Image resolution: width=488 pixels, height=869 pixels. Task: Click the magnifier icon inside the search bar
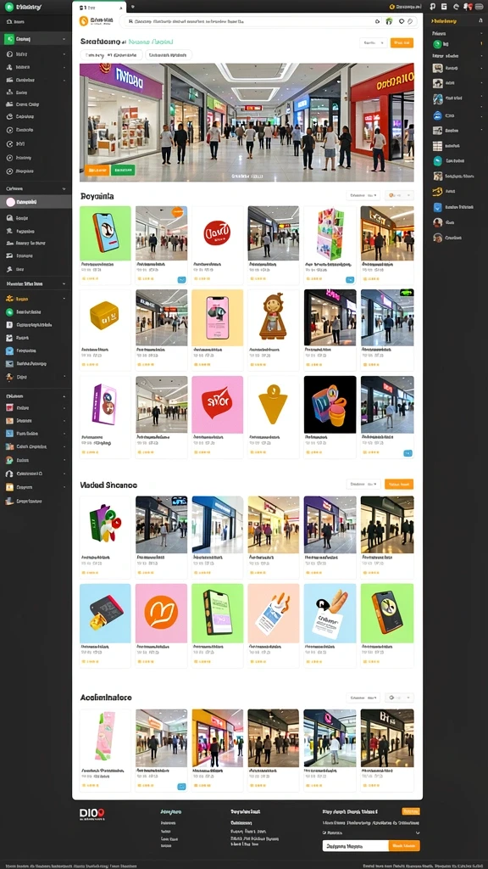130,21
